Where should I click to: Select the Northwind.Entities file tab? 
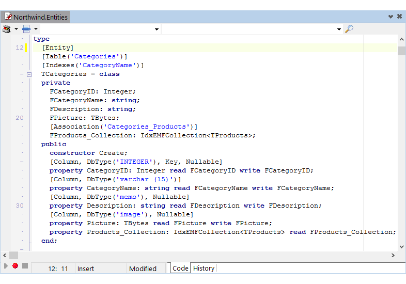pos(36,17)
